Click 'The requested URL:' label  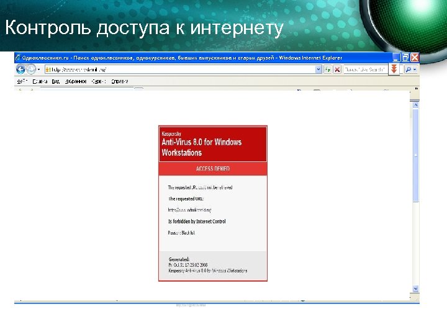[186, 199]
